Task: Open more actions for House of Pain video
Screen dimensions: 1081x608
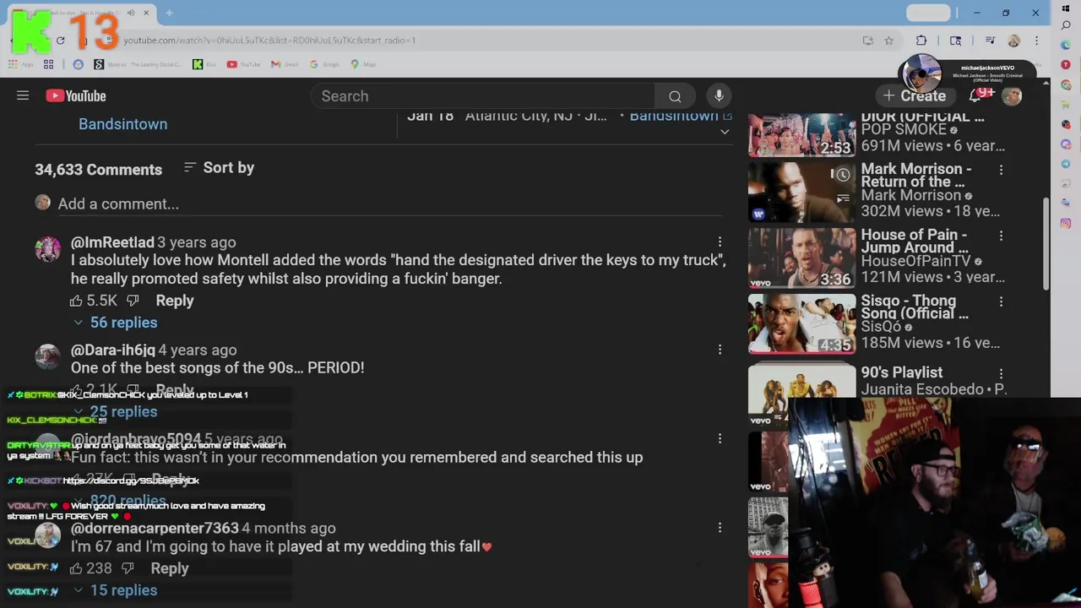Action: click(1001, 236)
